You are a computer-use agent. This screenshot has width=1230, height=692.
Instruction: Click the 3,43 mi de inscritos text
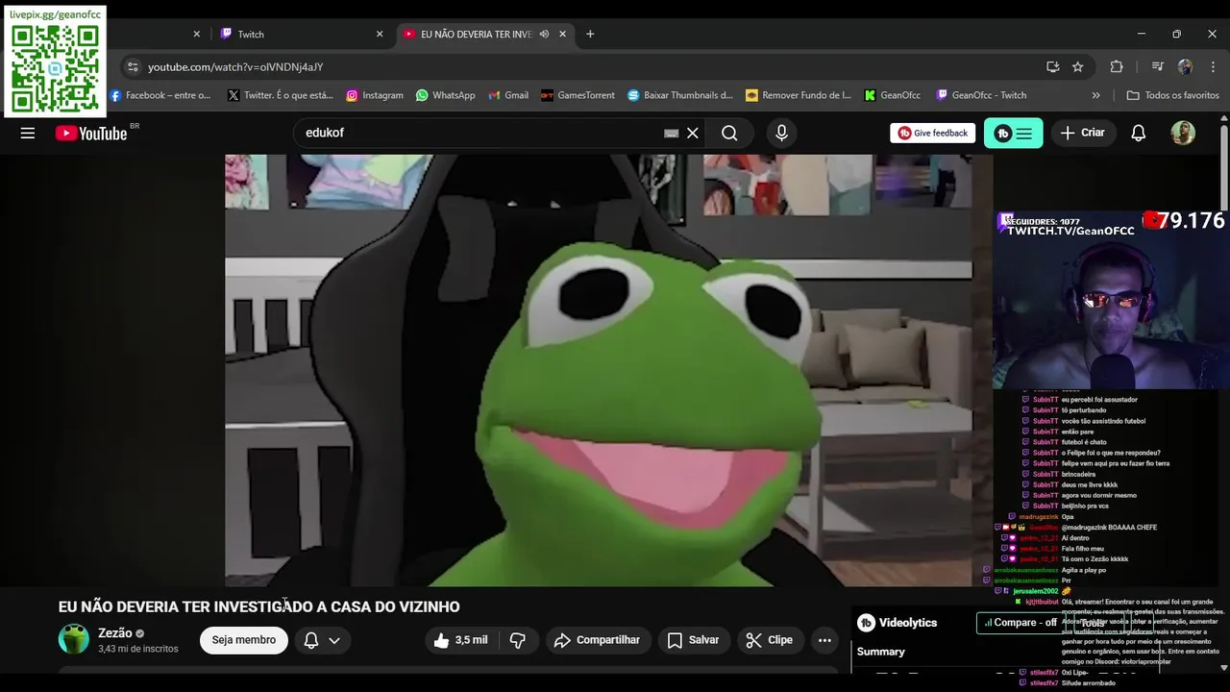[x=138, y=650]
